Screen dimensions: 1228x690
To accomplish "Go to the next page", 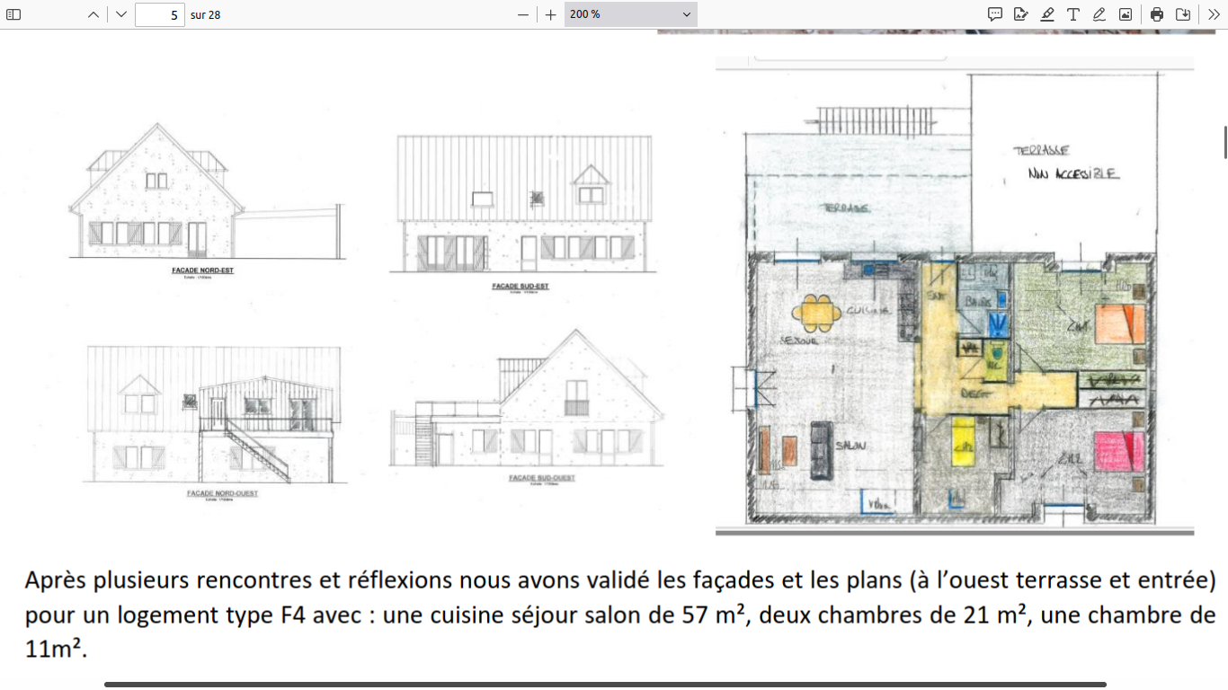I will pyautogui.click(x=121, y=14).
